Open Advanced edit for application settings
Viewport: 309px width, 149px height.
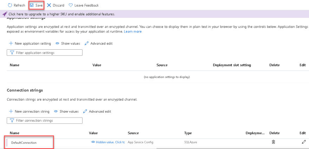tap(98, 43)
